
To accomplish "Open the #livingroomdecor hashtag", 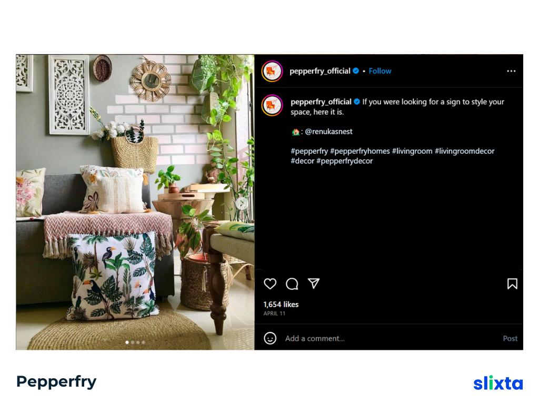I will click(x=464, y=151).
